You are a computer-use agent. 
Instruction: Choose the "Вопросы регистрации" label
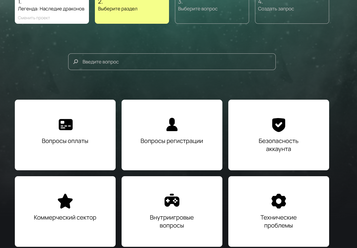[x=172, y=141]
